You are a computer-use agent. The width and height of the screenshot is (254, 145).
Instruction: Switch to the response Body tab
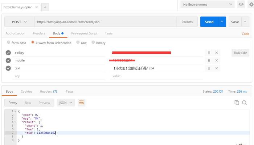pos(9,92)
